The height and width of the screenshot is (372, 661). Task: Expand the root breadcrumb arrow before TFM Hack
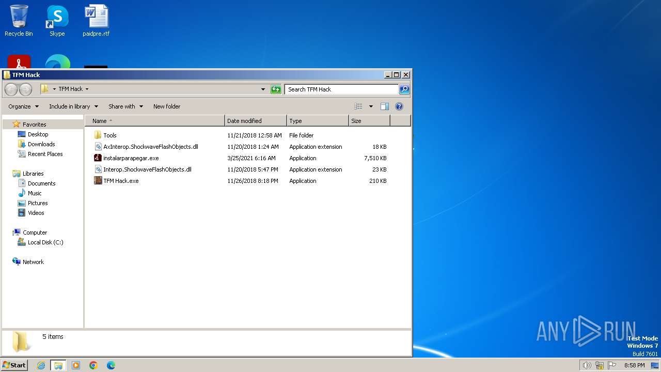54,89
